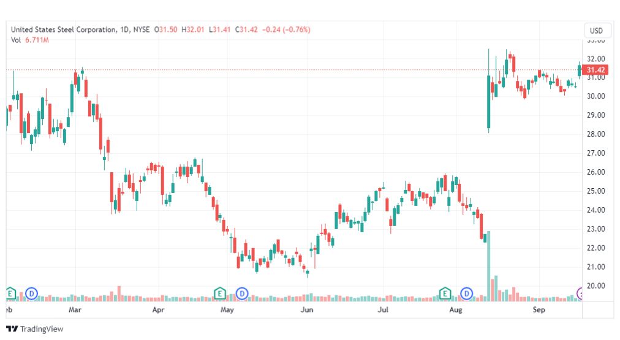Screen dimensions: 620x340
Task: Click the Vol 6.711M indicator label
Action: tap(30, 40)
